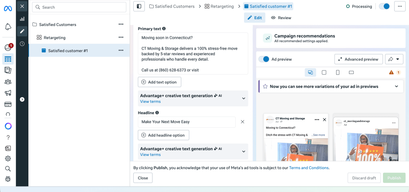Screen dimensions: 409x192
Task: Toggle the Ad preview switch
Action: [x=264, y=59]
